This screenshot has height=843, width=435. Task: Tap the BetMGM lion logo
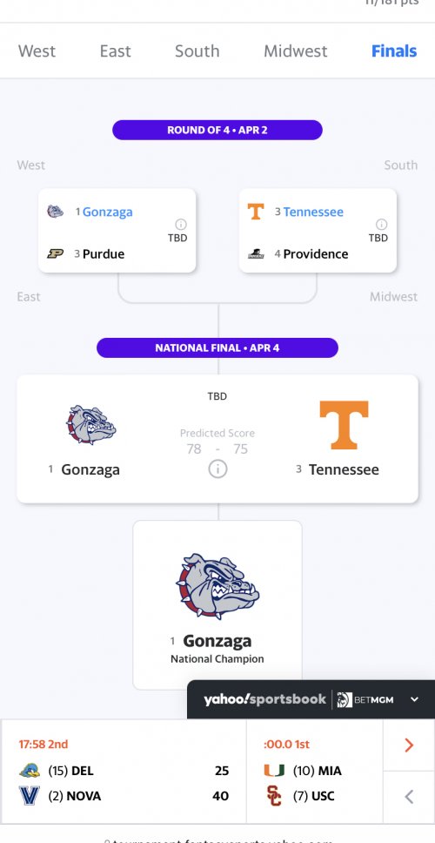[345, 699]
